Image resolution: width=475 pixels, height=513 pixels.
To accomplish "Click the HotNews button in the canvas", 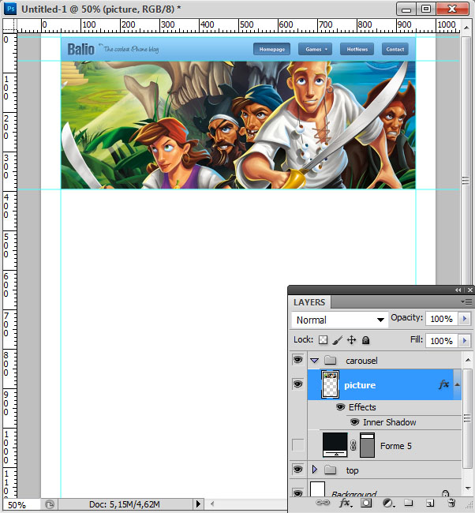I will [357, 49].
